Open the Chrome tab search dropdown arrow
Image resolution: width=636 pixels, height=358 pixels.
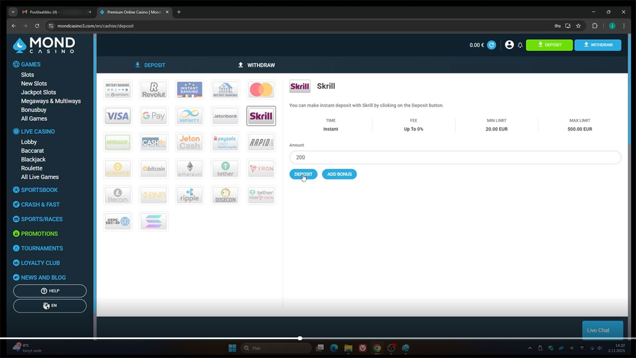click(x=13, y=12)
